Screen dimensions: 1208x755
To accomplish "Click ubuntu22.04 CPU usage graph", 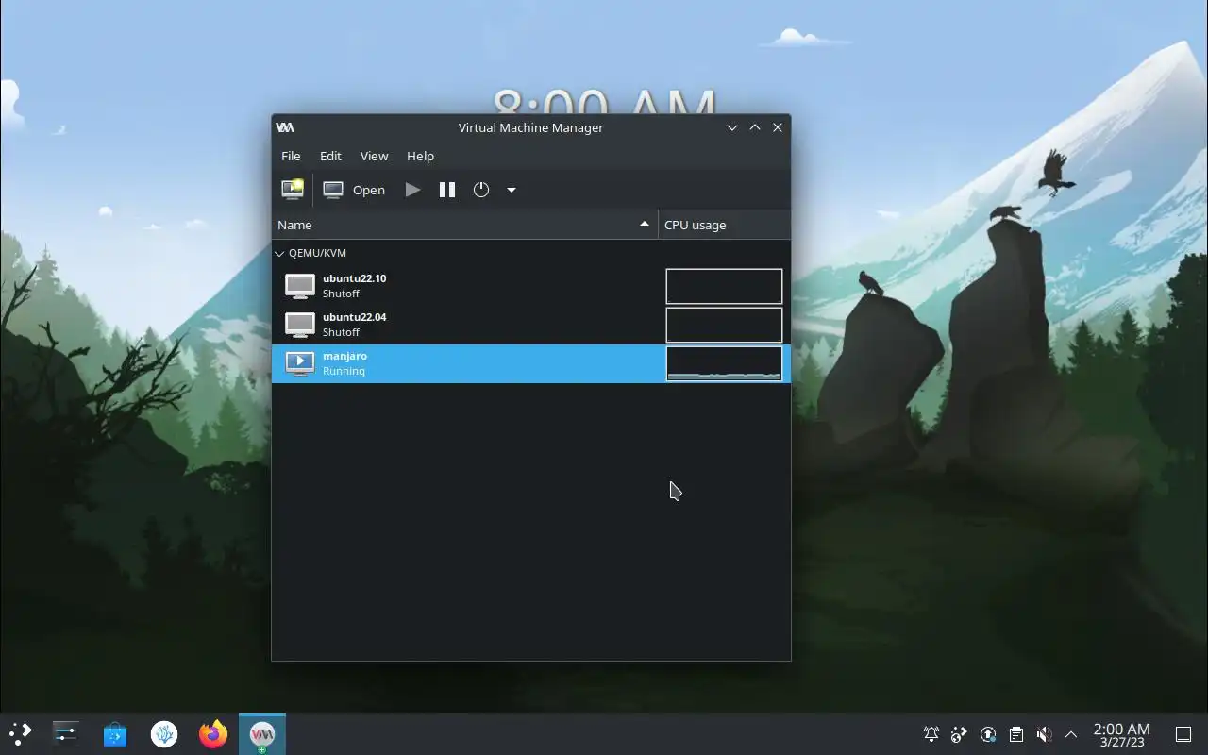I will pyautogui.click(x=724, y=325).
